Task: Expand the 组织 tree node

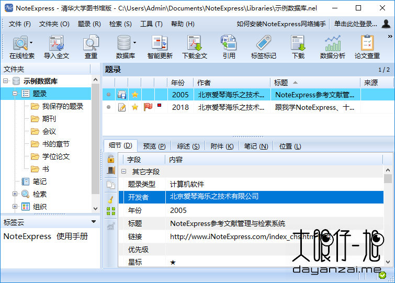Action: coord(15,207)
